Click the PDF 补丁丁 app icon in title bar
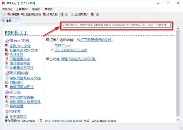Image resolution: width=183 pixels, height=130 pixels. tap(4, 3)
